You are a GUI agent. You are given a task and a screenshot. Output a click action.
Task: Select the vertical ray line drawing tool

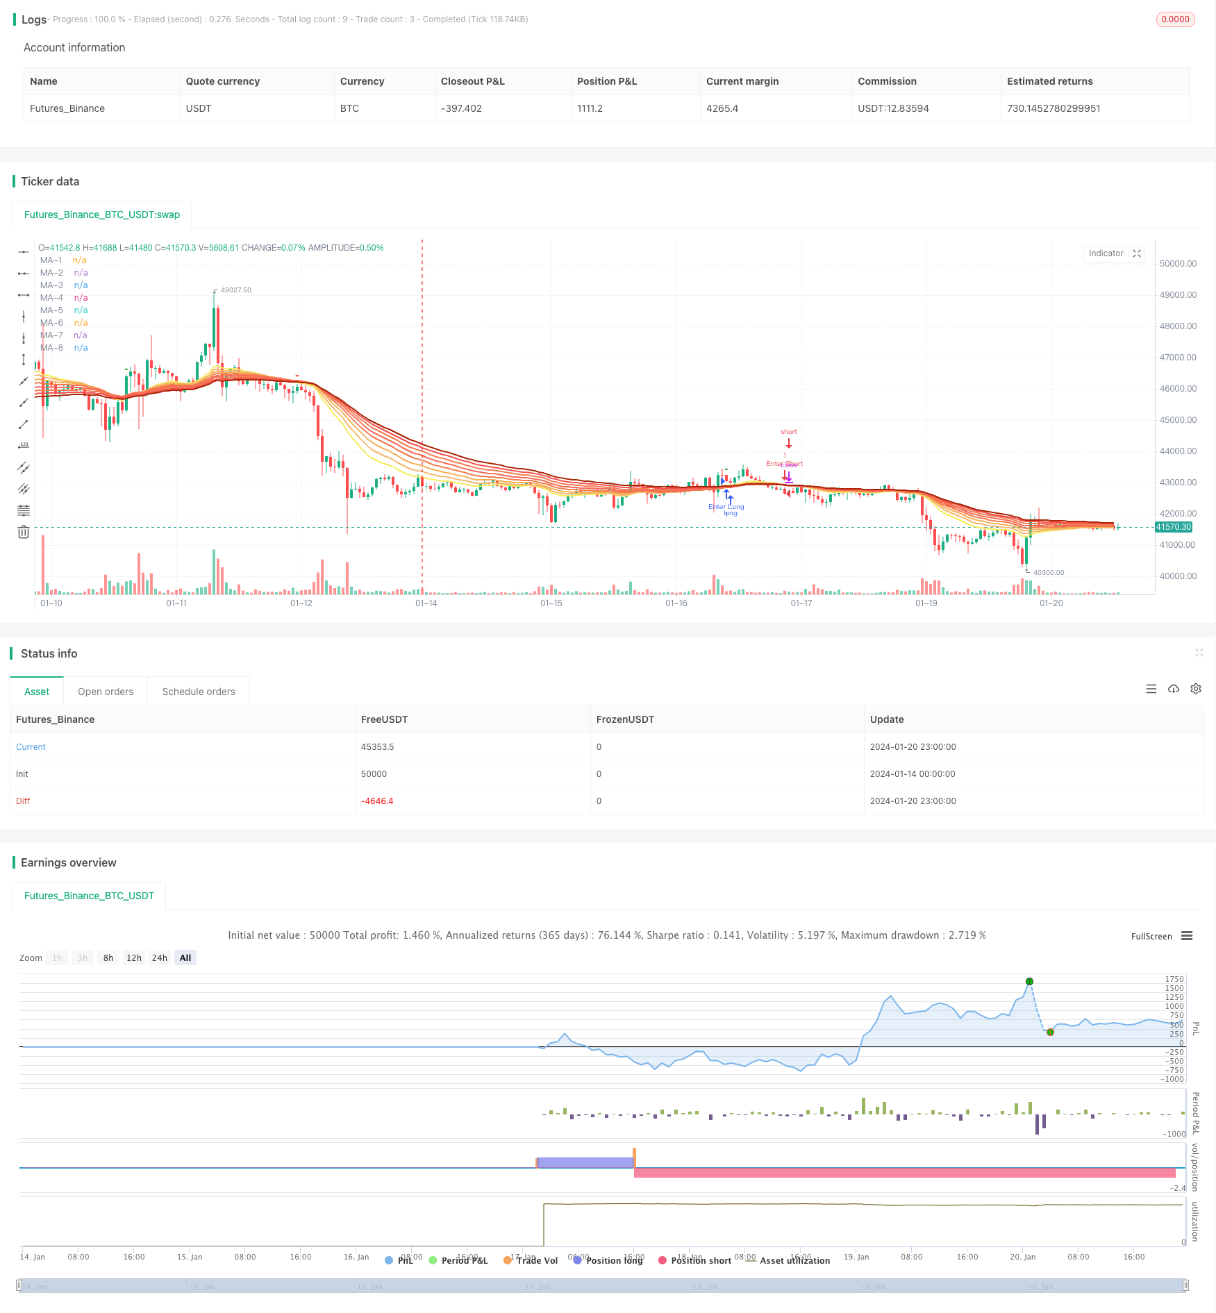tap(24, 338)
